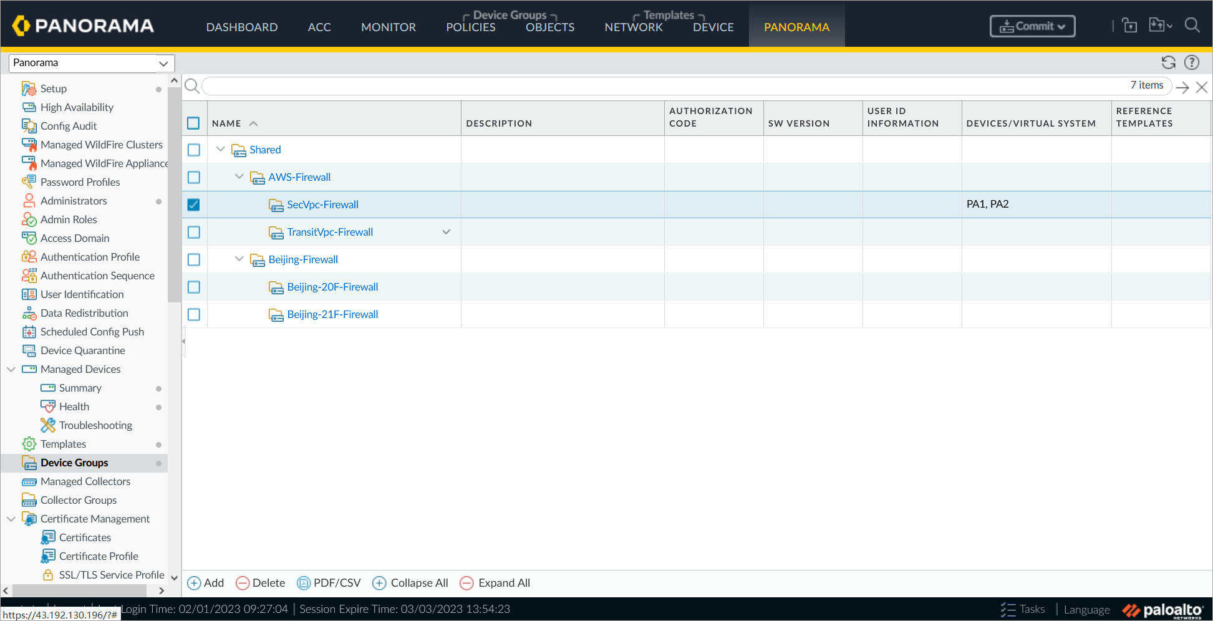The image size is (1213, 621).
Task: Open the MONITOR tab
Action: tap(389, 27)
